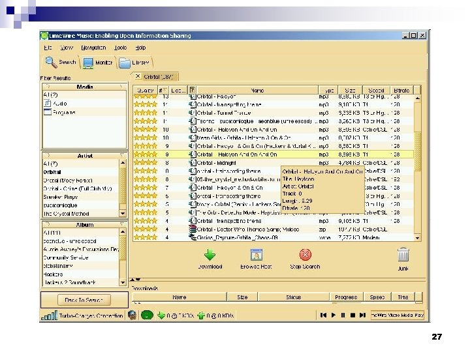Click the audio icon of the Midnight row

point(192,162)
